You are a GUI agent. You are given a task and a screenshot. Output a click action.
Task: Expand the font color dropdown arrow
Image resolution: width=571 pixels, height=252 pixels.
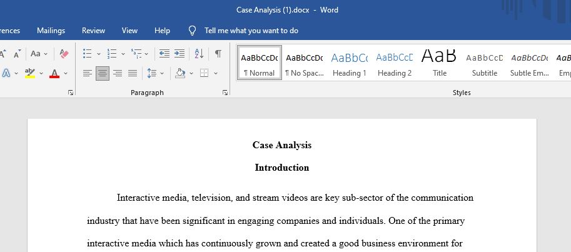tap(66, 74)
